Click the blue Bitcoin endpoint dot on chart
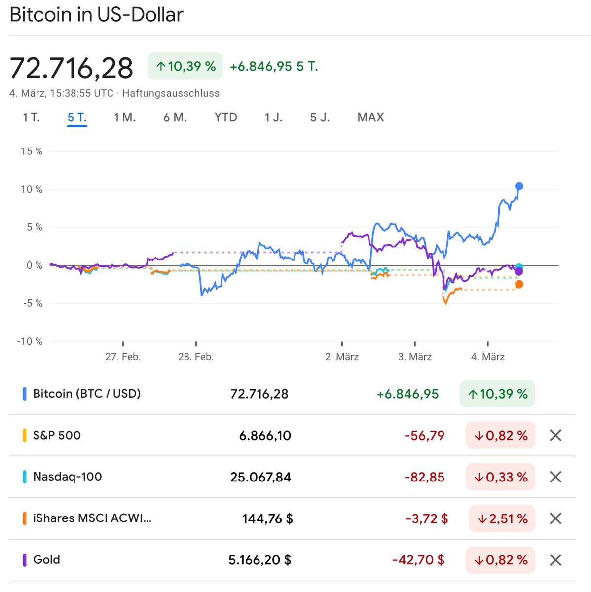 pos(519,186)
